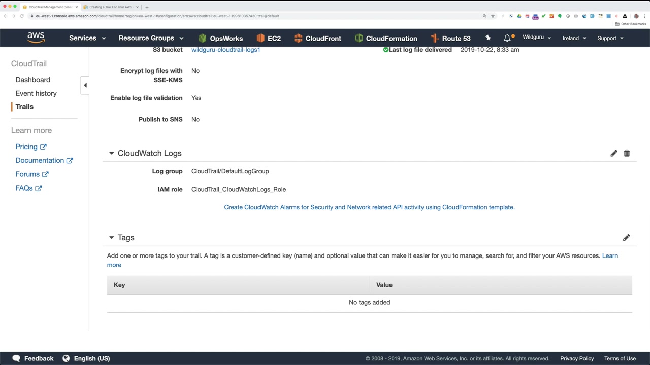Collapse the Tags section
The width and height of the screenshot is (650, 365).
(111, 238)
